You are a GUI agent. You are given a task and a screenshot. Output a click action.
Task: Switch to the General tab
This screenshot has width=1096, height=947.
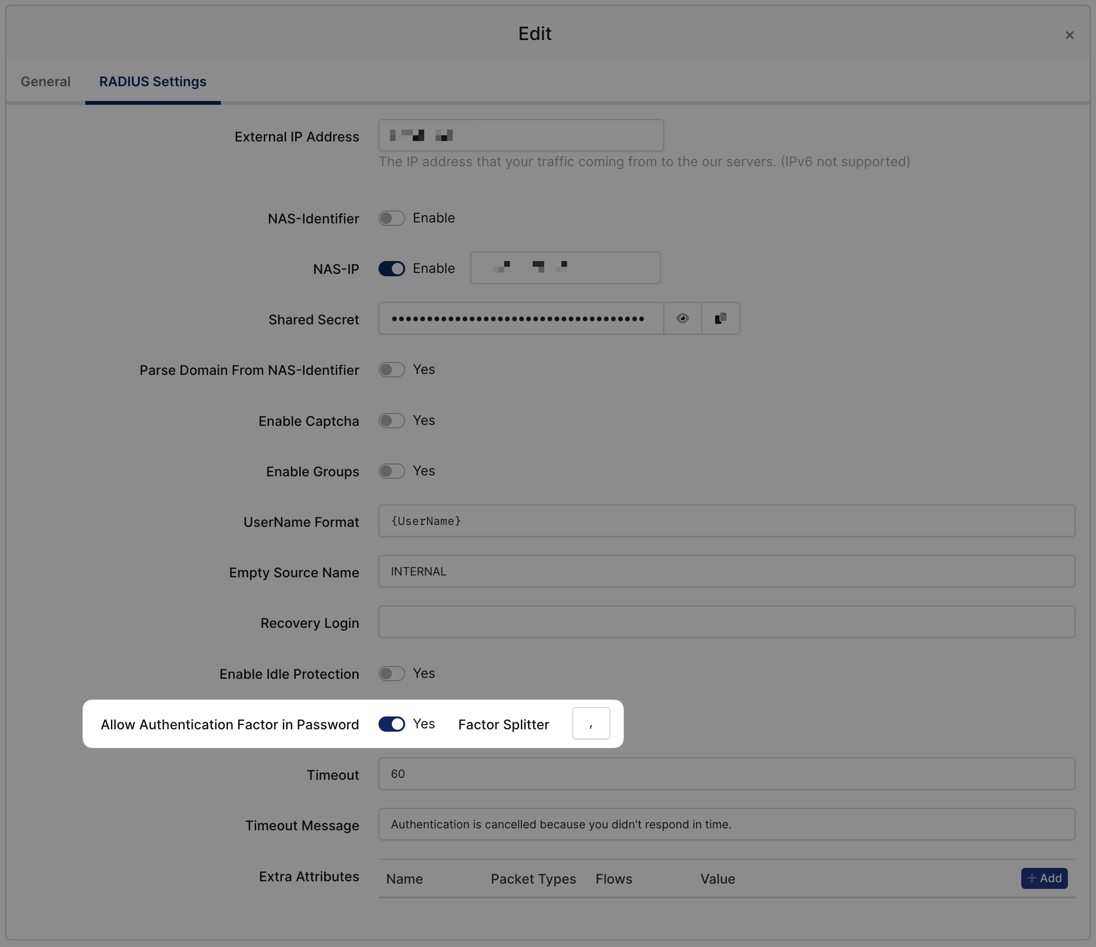click(46, 81)
